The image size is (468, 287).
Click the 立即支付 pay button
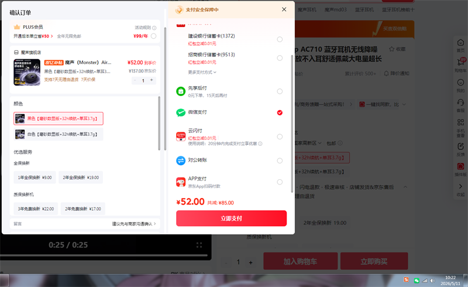231,218
